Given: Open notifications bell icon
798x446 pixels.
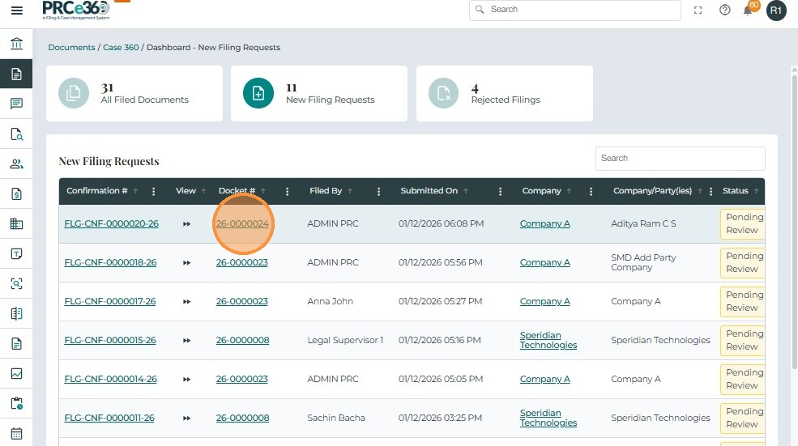Looking at the screenshot, I should [748, 11].
